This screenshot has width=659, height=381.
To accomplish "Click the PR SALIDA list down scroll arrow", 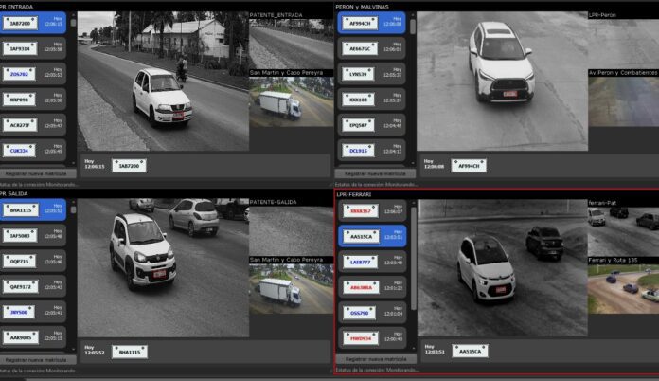I will 74,350.
